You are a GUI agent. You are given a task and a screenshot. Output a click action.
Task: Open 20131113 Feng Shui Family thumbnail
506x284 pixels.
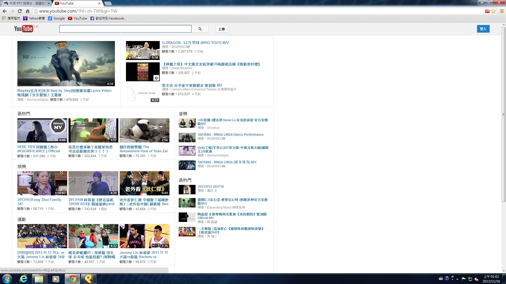pos(42,183)
